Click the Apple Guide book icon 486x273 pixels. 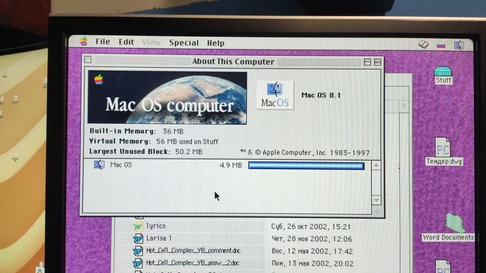[423, 45]
